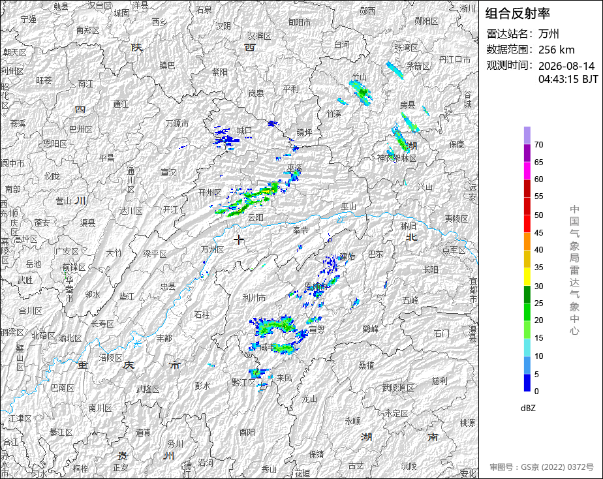Select the 70 dBZ lavender color swatch
Screen dimensions: 603x479
[x=527, y=135]
